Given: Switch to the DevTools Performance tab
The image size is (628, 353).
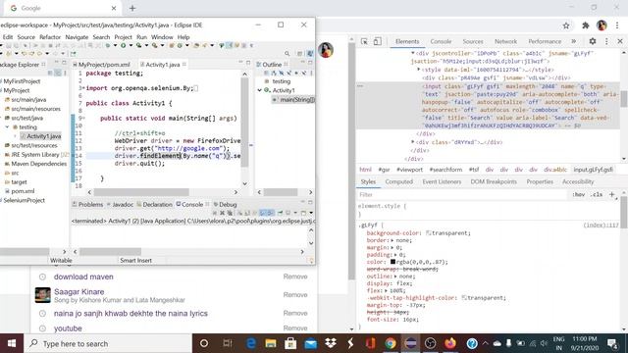Looking at the screenshot, I should tap(545, 41).
